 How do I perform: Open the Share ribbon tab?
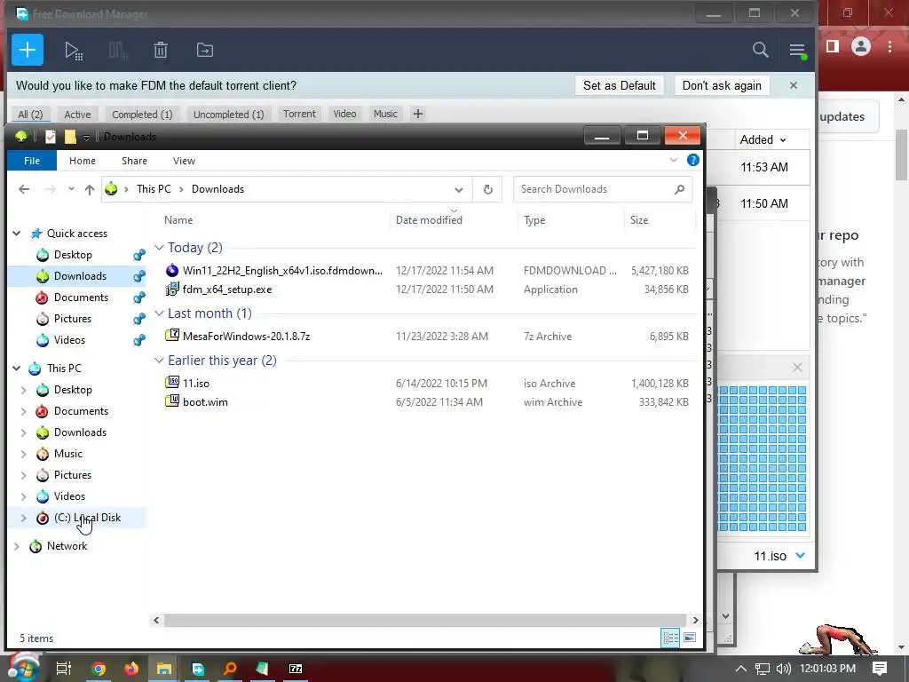(x=134, y=161)
